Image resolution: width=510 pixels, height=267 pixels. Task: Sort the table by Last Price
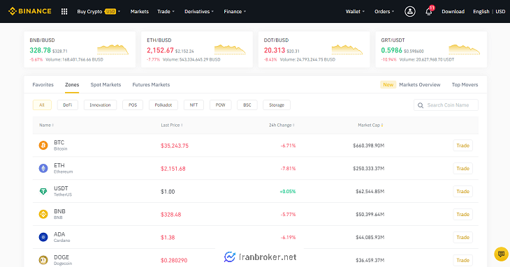click(172, 125)
